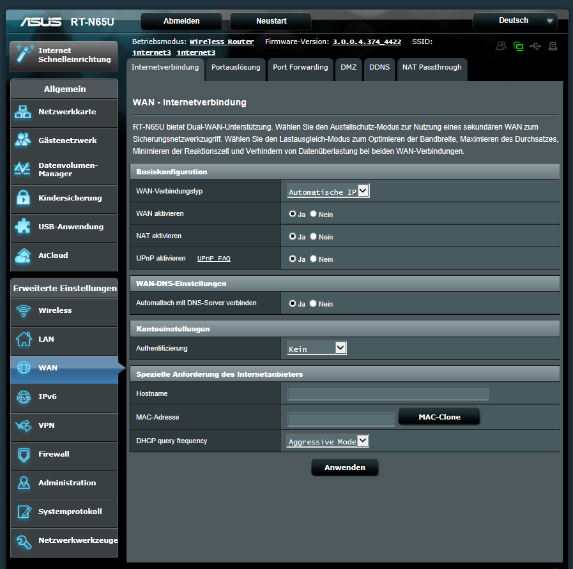Open the UPnP FAQ link
573x569 pixels.
(213, 259)
